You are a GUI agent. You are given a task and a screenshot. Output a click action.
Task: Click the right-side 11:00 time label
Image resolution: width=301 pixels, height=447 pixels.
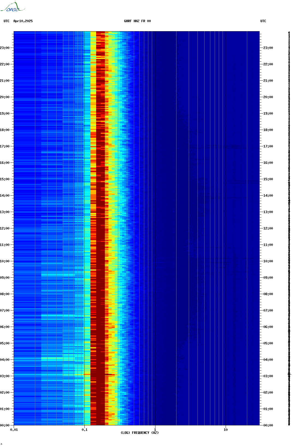[x=268, y=245]
